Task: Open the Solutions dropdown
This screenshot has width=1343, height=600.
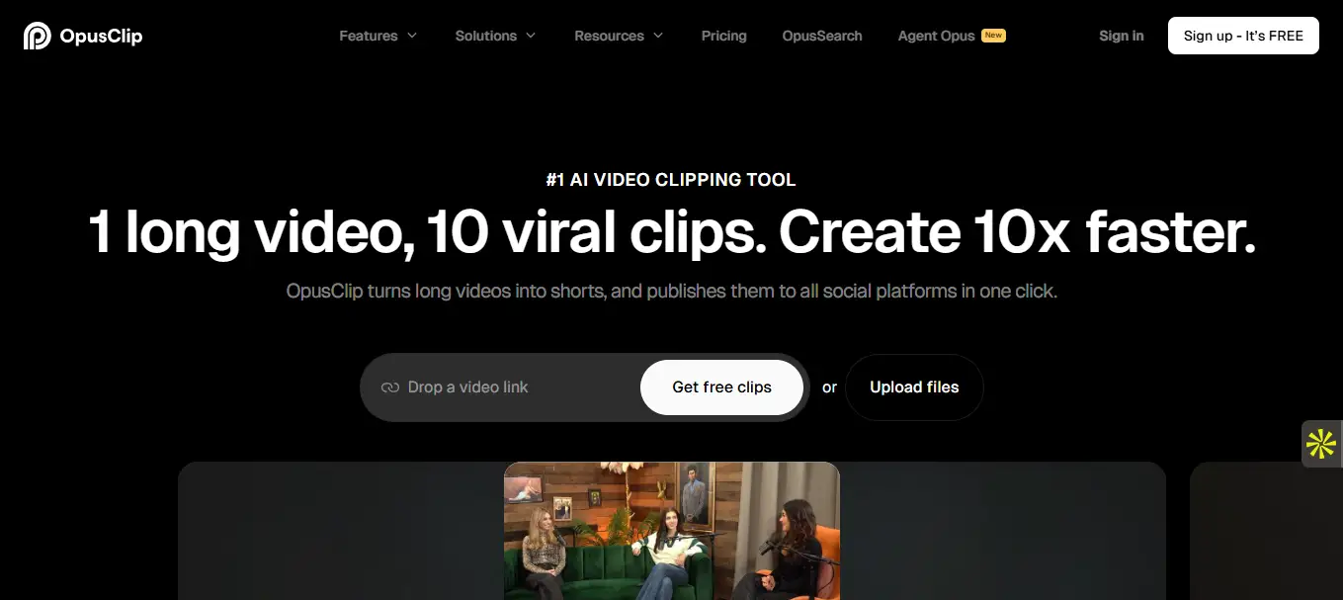Action: coord(495,36)
